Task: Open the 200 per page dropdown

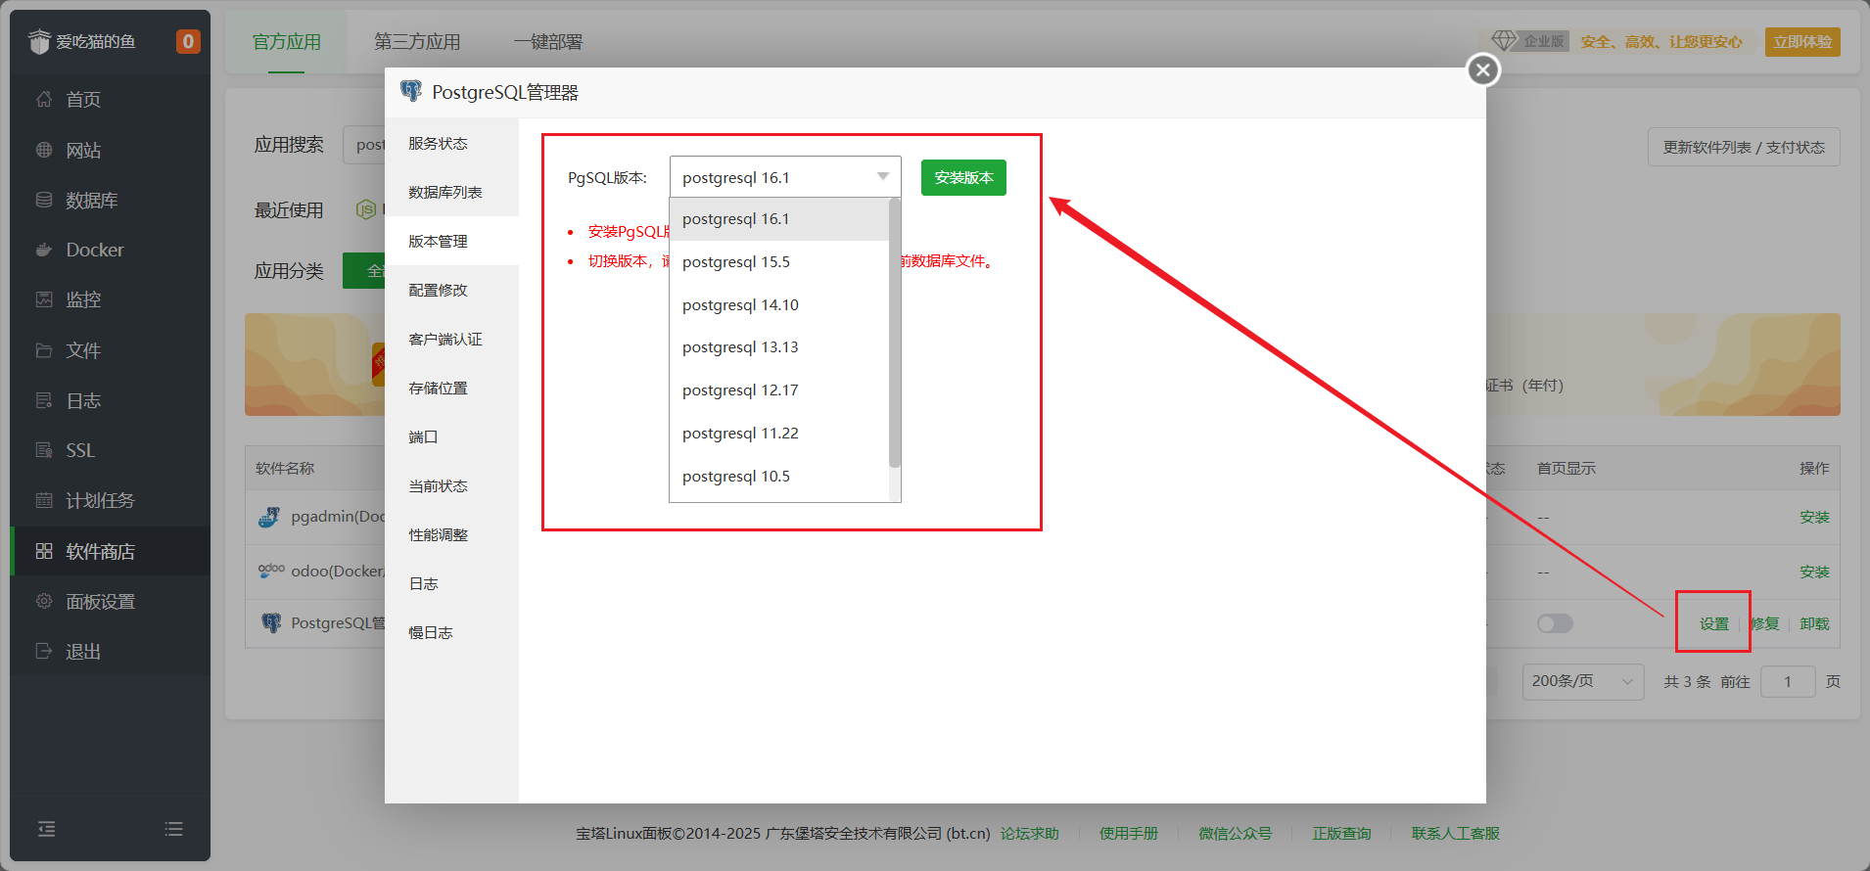Action: click(1582, 681)
